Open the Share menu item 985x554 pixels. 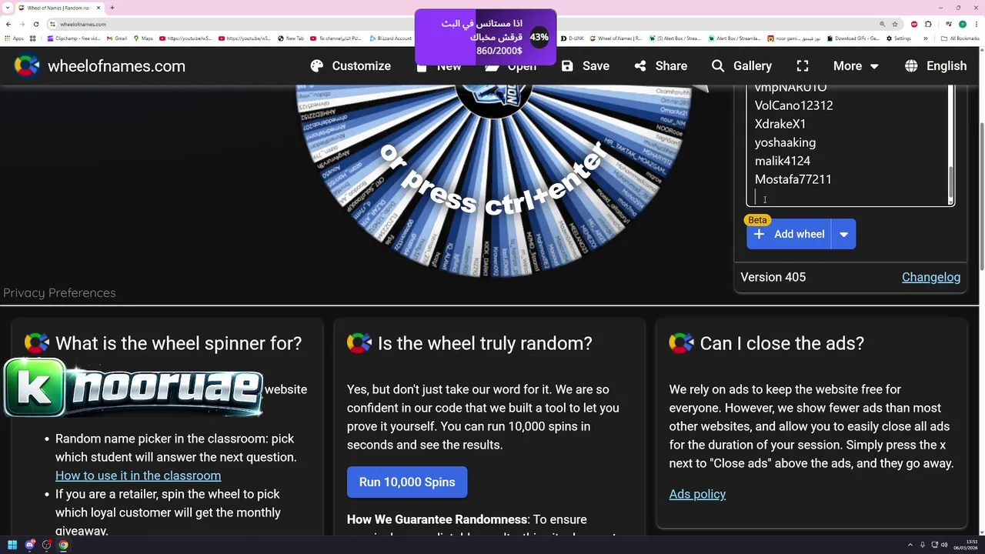coord(660,66)
